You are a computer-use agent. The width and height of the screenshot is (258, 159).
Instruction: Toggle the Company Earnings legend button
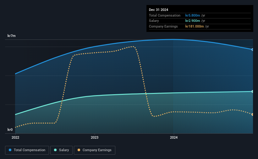(x=95, y=150)
